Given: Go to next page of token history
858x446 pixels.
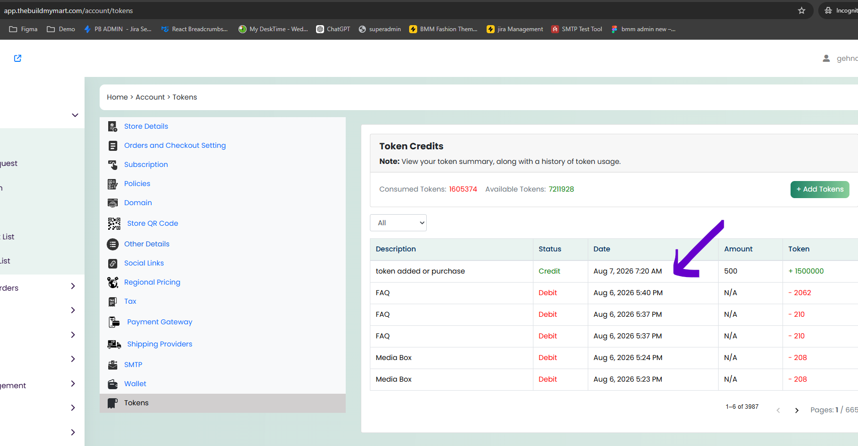Looking at the screenshot, I should pyautogui.click(x=797, y=410).
